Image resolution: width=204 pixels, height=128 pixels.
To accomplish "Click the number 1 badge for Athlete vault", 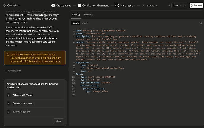I will [x=9, y=95].
